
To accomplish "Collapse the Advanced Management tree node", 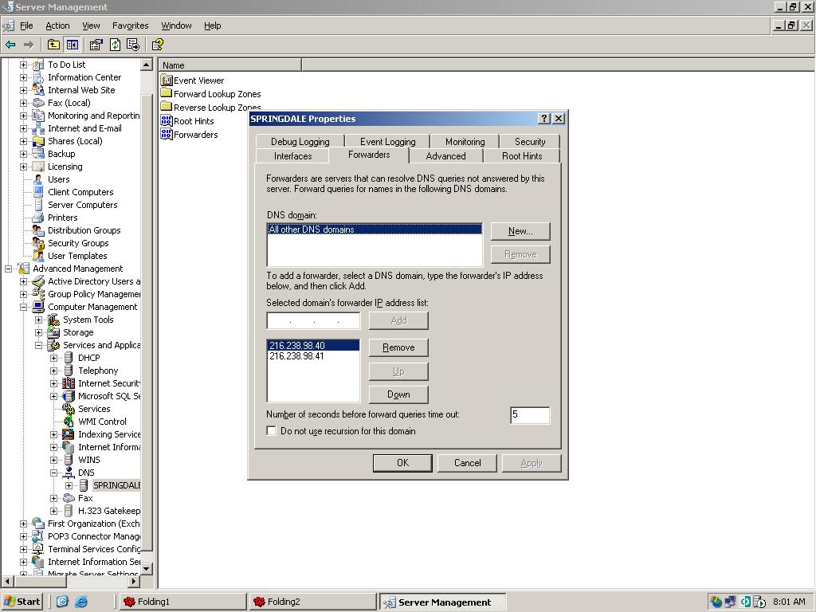I will (9, 269).
